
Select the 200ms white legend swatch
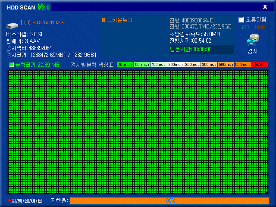[x=176, y=65]
